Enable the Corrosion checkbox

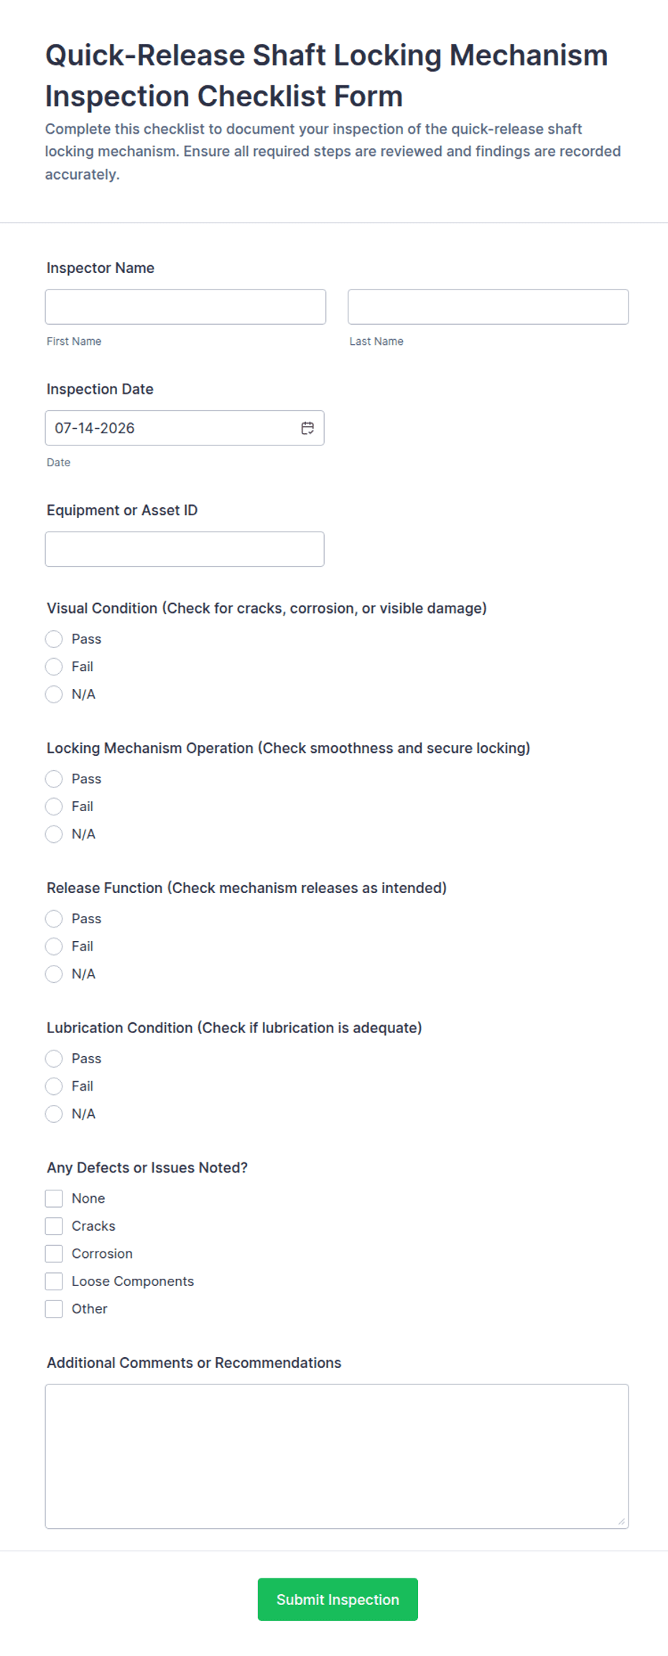pos(54,1254)
